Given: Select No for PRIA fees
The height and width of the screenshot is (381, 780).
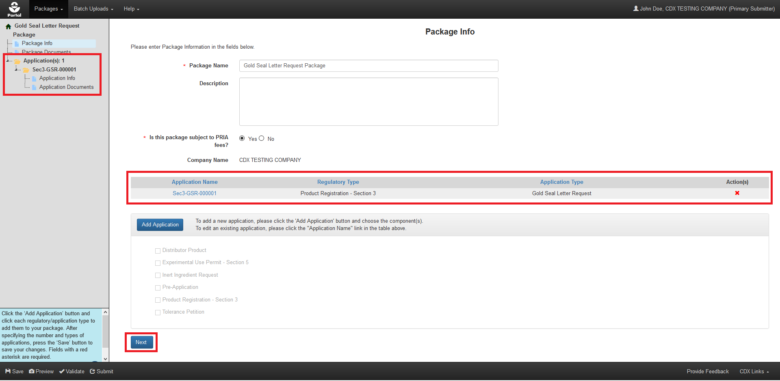Looking at the screenshot, I should pyautogui.click(x=262, y=138).
